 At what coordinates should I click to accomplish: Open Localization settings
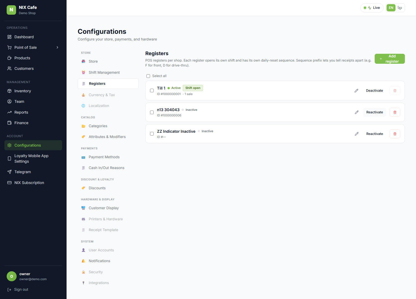(108, 106)
